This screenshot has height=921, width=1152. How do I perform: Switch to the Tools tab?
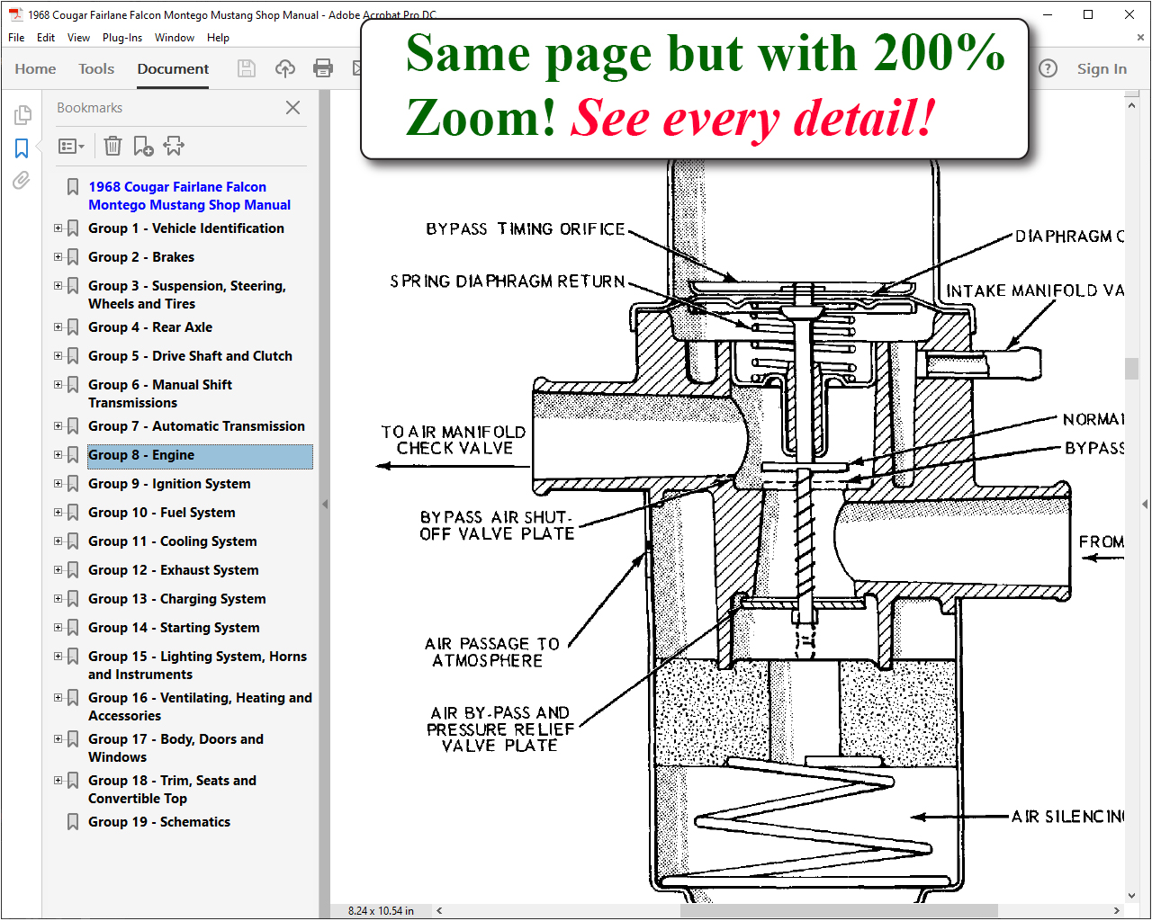click(x=96, y=68)
